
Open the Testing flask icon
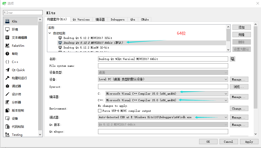pos(7,135)
